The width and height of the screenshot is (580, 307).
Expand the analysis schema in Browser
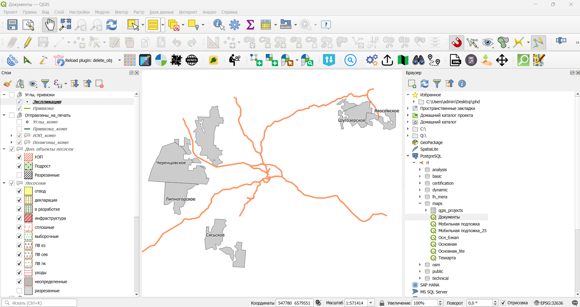click(x=420, y=170)
